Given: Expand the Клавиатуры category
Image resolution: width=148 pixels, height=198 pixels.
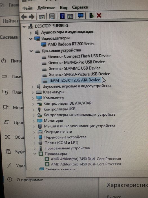Looking at the screenshot, I should click(x=33, y=92).
